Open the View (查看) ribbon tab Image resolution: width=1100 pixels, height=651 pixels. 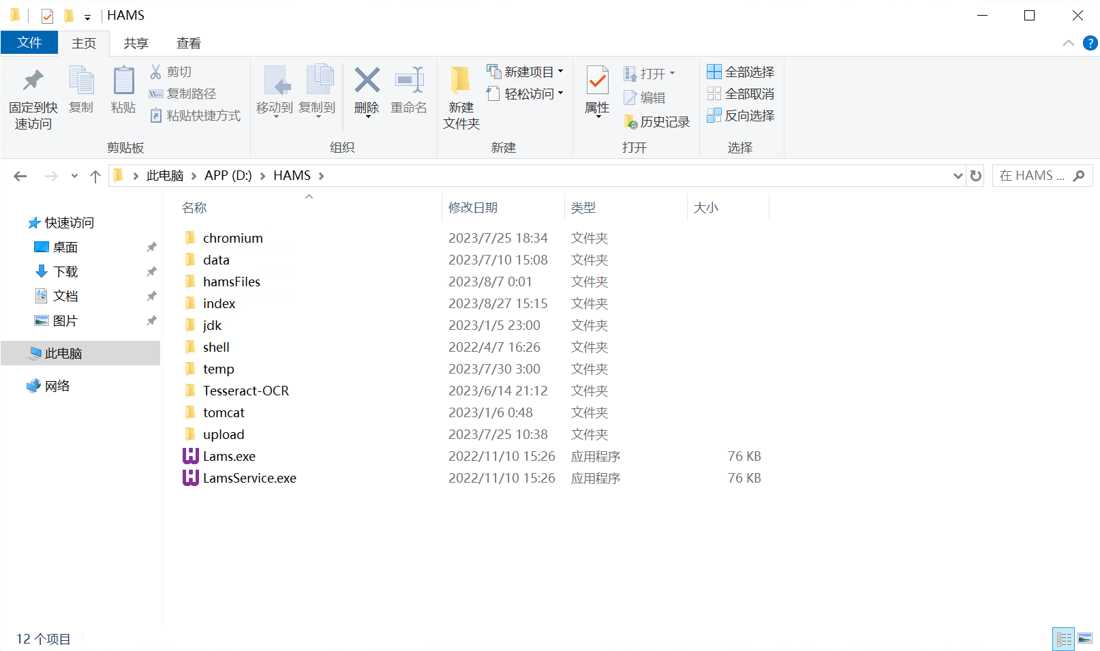(x=188, y=43)
